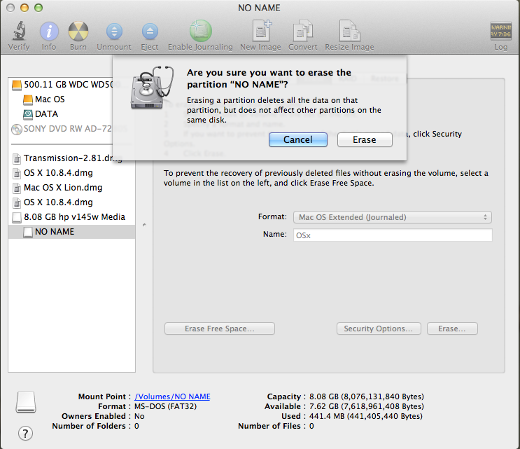Click the Security Options… button
This screenshot has height=449, width=520.
click(x=379, y=329)
